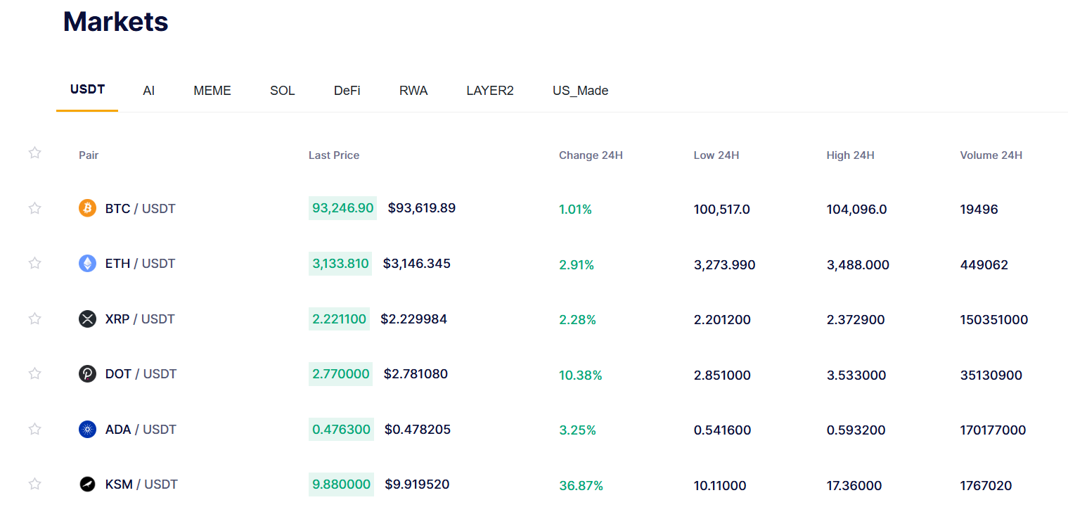Star the KSM / USDT pair
This screenshot has width=1068, height=507.
(34, 484)
